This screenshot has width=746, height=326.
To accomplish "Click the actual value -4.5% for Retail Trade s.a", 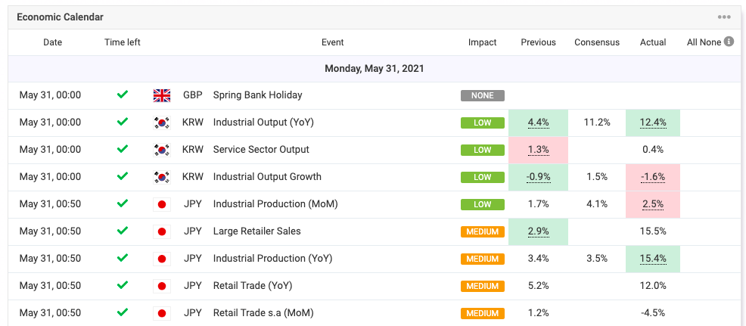I will 653,312.
